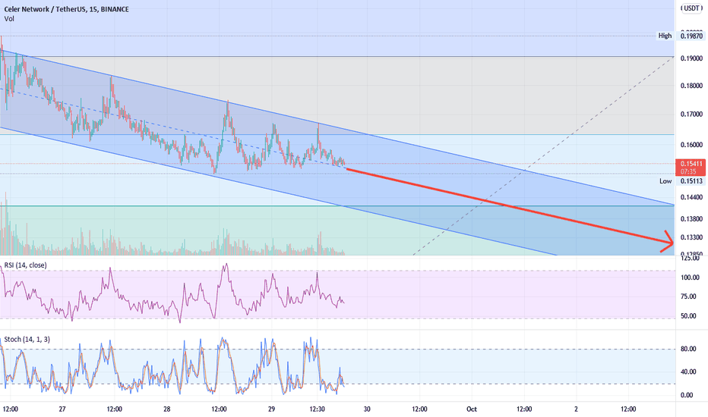Select the 0.15113 low price value

click(691, 181)
